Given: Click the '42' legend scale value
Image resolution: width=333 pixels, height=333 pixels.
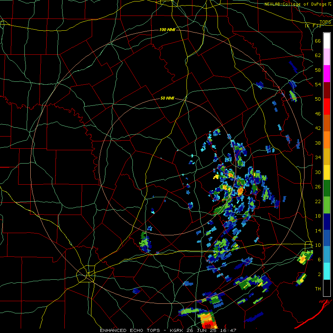Looking at the screenshot, I should tap(318, 128).
